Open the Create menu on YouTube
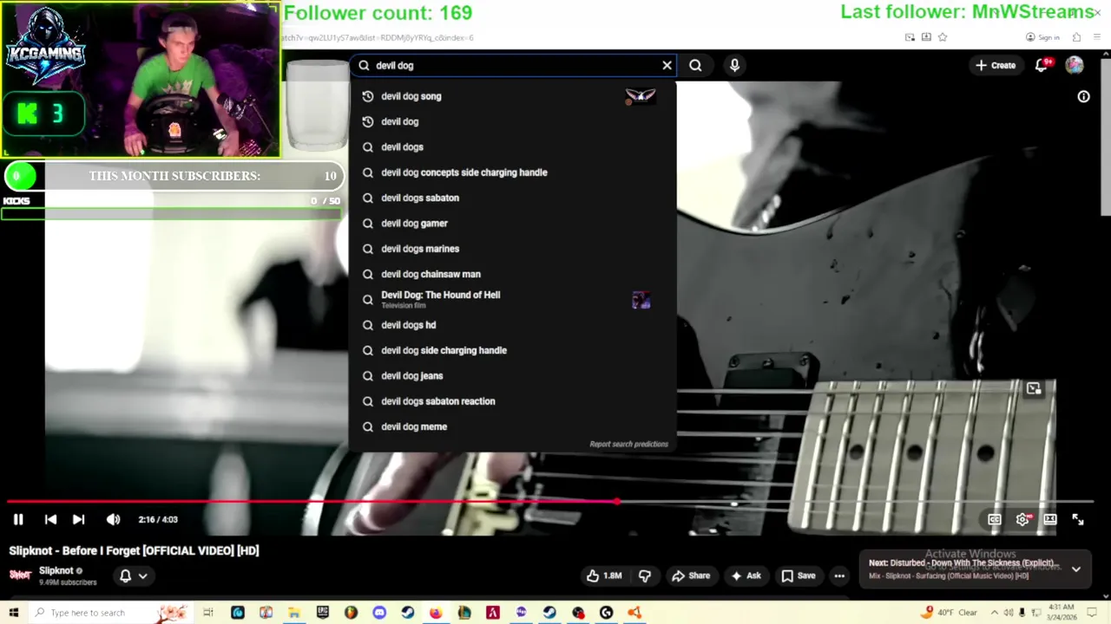This screenshot has height=624, width=1111. (x=996, y=65)
